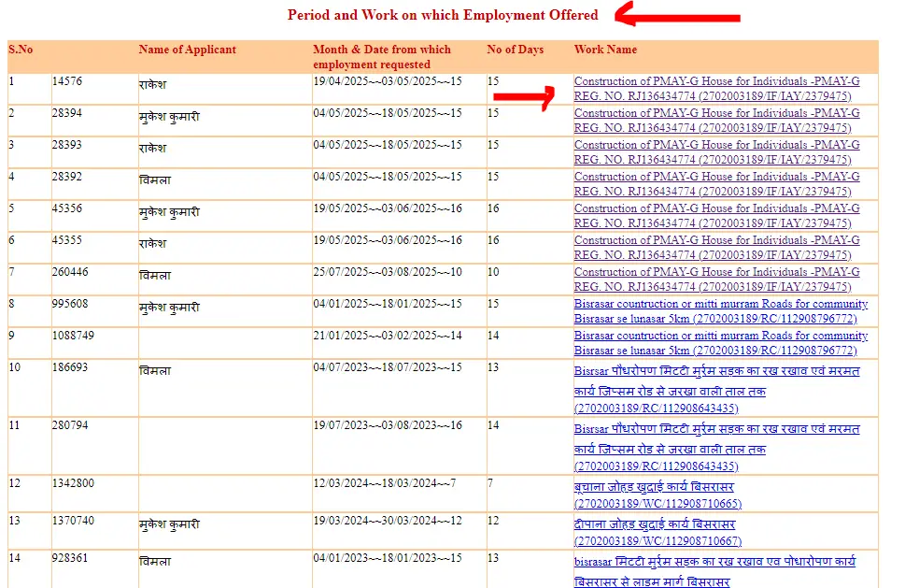The height and width of the screenshot is (588, 905).
Task: Select demand number 28394
Action: pos(67,113)
